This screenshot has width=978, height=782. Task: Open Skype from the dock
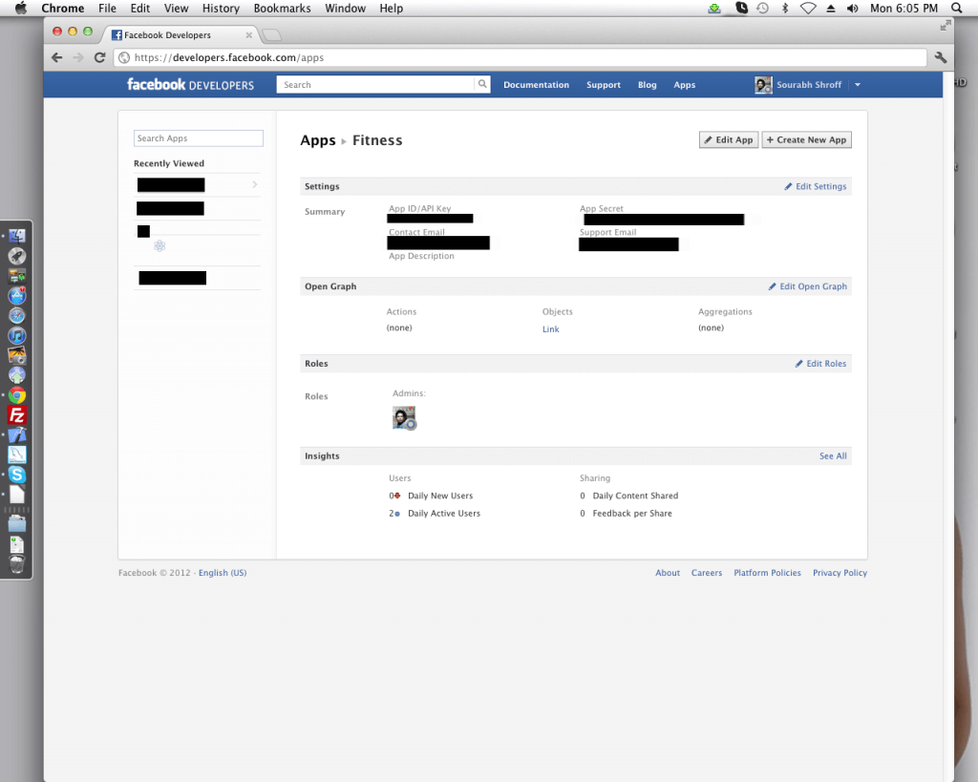coord(17,475)
